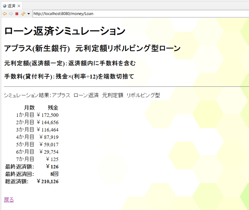Click the ローン返済シミュレーション heading
This screenshot has height=210, width=249.
[65, 31]
